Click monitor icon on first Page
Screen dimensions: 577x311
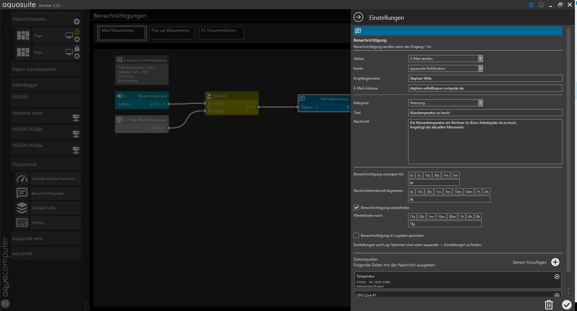click(x=69, y=35)
